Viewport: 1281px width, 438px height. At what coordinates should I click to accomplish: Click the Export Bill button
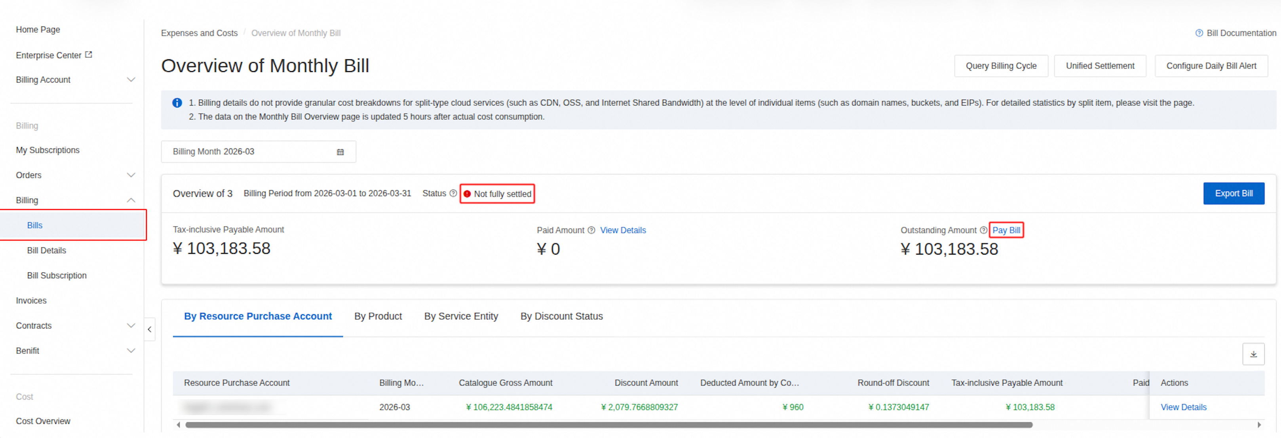(x=1234, y=194)
